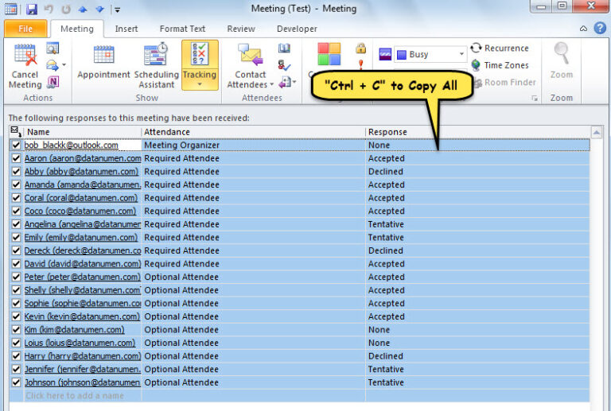
Task: Minimize the ribbon with the caret icon
Action: point(583,29)
